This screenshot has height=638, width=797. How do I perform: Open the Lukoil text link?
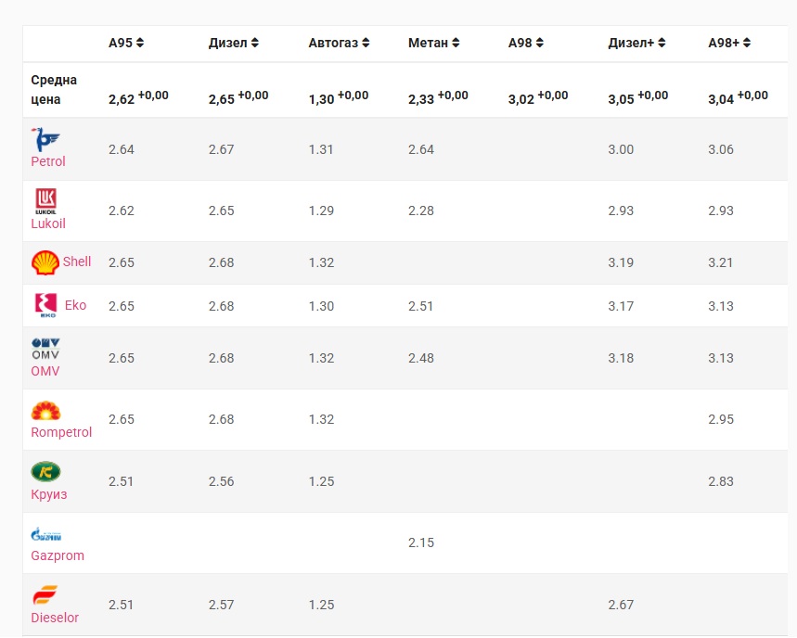point(48,223)
